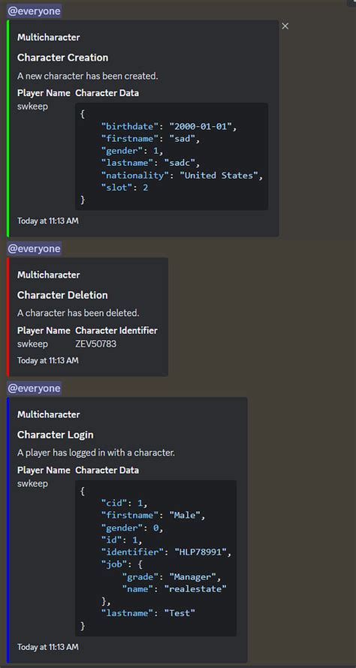This screenshot has width=356, height=668.
Task: Click the nationality United States line in code block
Action: (182, 175)
